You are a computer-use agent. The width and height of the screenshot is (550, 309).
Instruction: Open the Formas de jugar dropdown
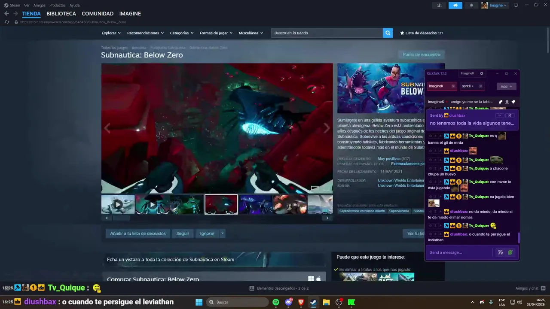pyautogui.click(x=216, y=33)
